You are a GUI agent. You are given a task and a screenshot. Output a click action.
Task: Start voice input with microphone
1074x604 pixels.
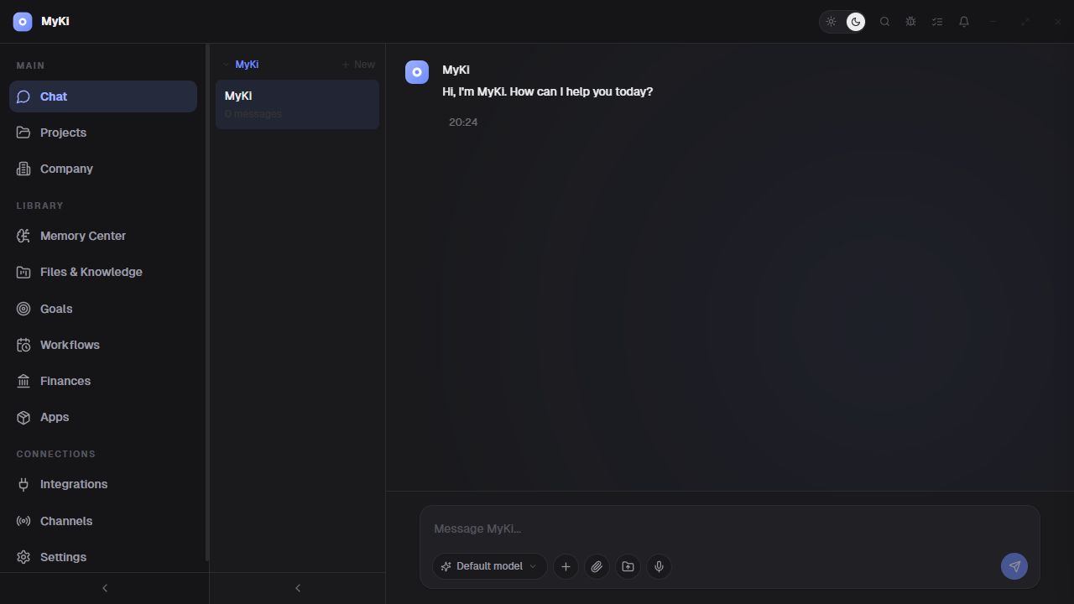click(x=659, y=566)
